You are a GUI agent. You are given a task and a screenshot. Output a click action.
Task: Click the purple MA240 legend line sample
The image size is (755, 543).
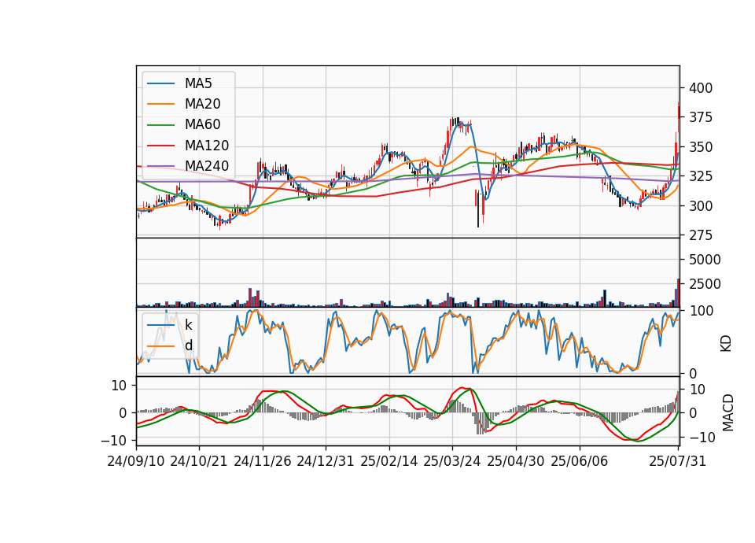click(160, 166)
